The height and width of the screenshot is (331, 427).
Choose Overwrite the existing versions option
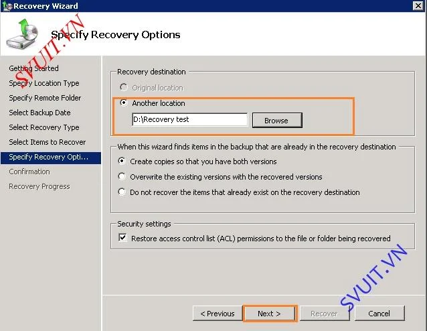coord(122,176)
